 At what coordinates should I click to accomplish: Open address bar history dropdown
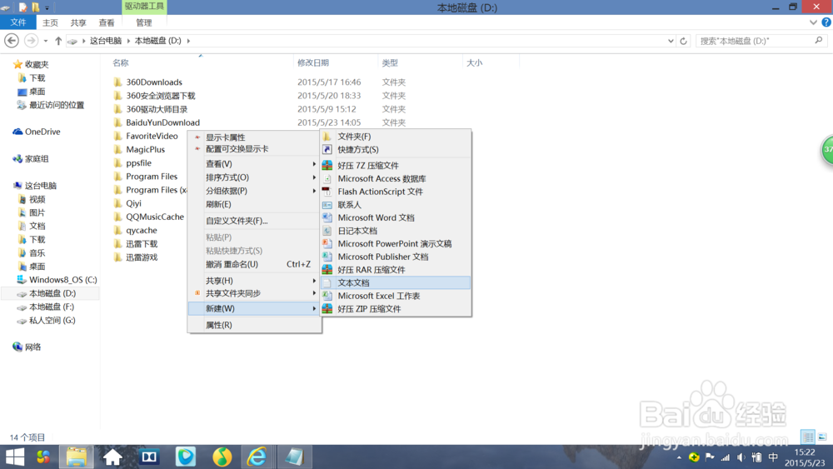point(671,41)
